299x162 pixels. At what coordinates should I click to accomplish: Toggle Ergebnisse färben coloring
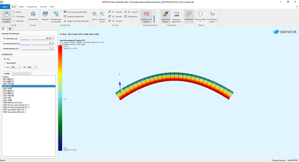tap(166, 17)
